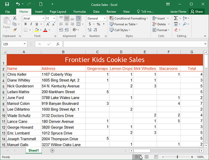Viewport: 209px width, 160px height.
Task: Click the Save icon in title bar
Action: coord(7,4)
